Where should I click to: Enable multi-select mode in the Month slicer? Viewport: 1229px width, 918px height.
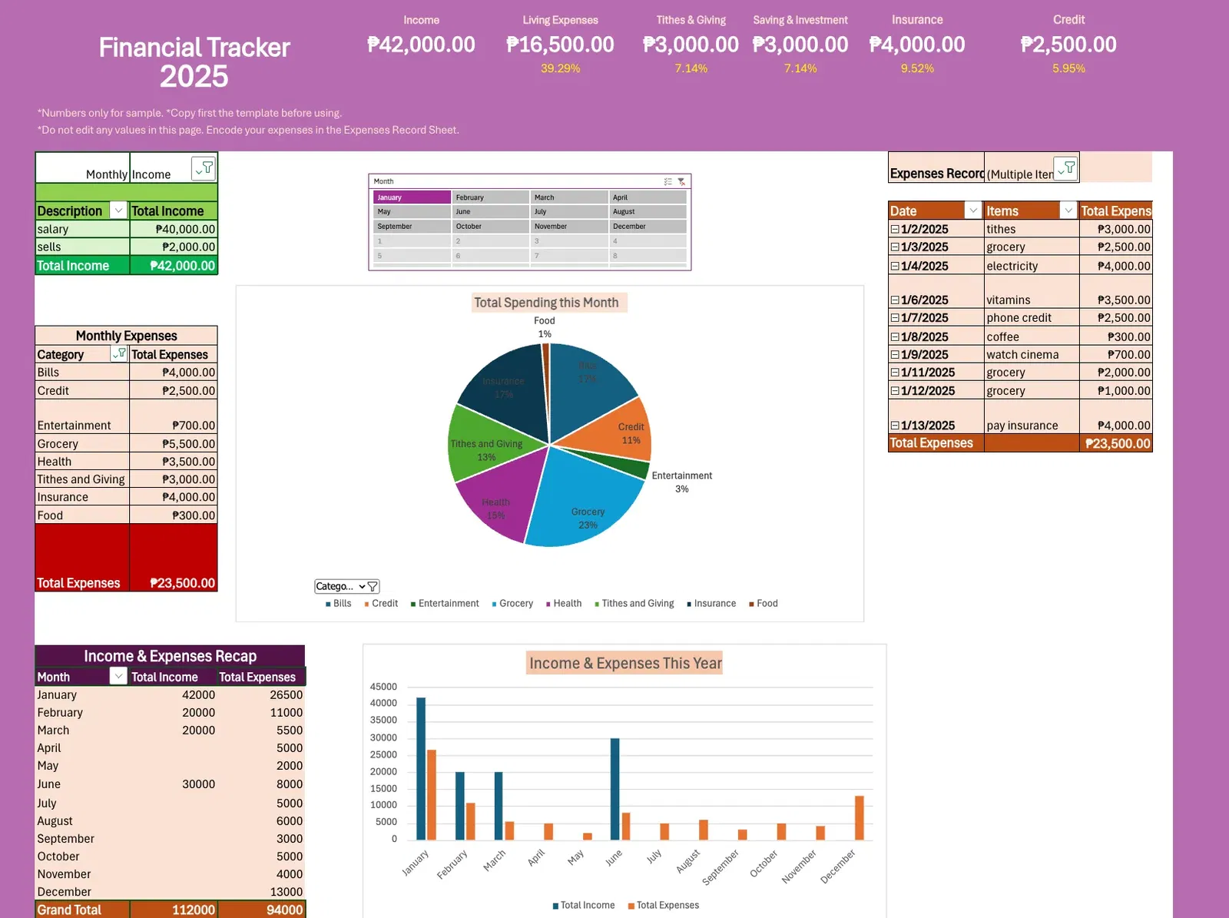668,182
